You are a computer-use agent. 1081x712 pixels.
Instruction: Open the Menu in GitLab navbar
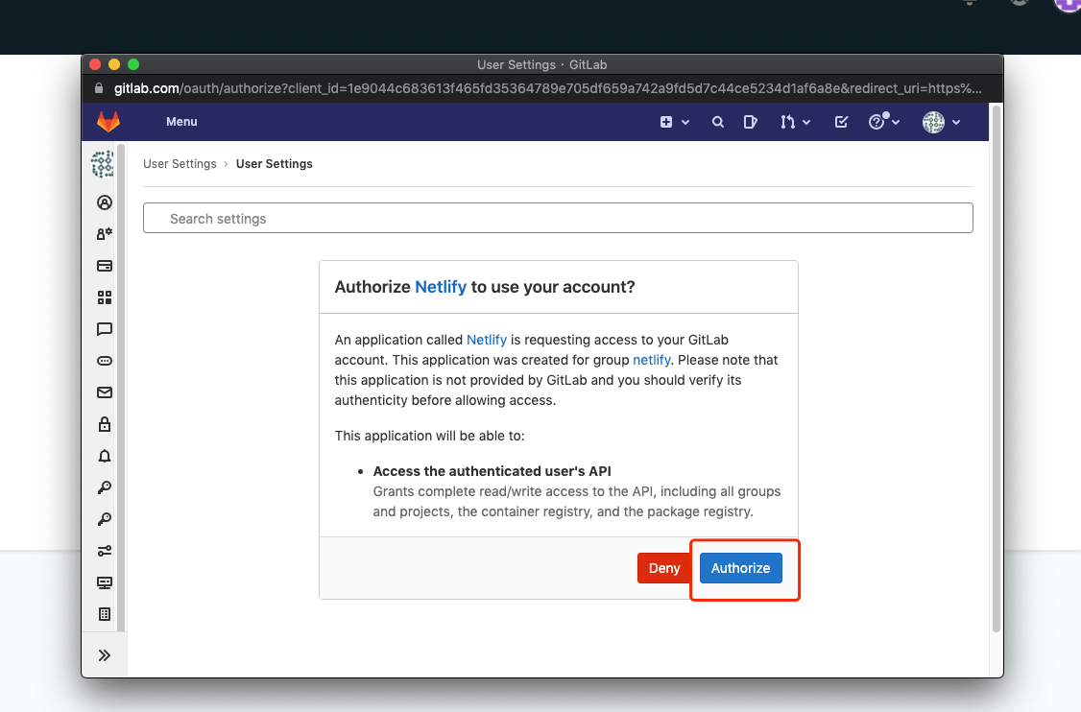point(181,121)
